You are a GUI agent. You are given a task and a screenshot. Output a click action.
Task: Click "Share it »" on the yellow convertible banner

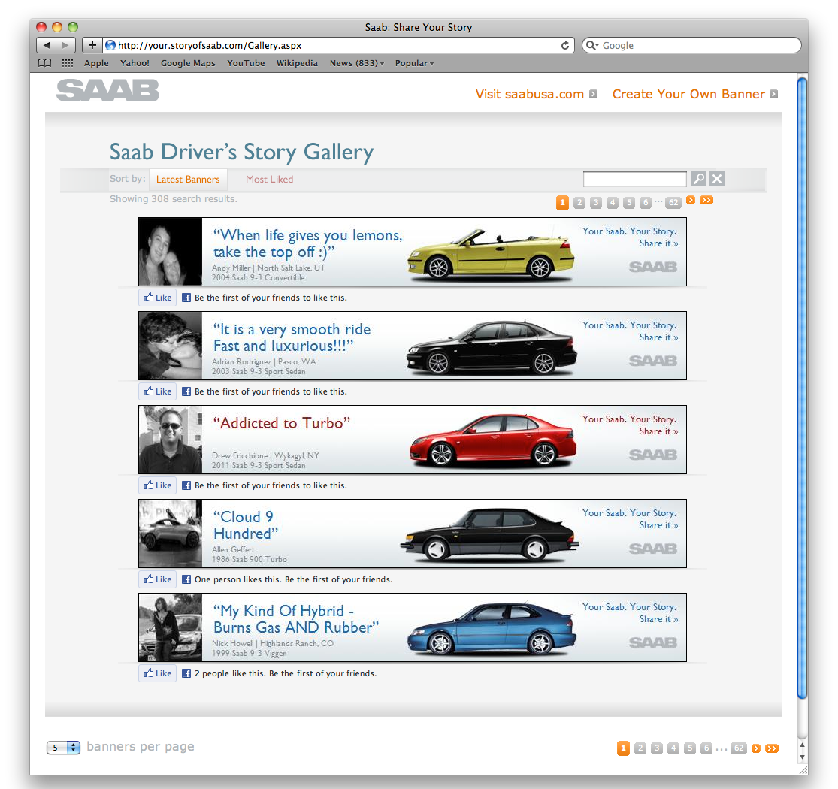(x=658, y=243)
